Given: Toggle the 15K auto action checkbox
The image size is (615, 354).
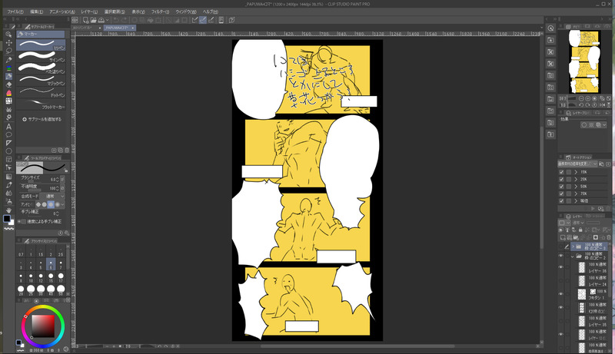Looking at the screenshot, I should tap(561, 172).
